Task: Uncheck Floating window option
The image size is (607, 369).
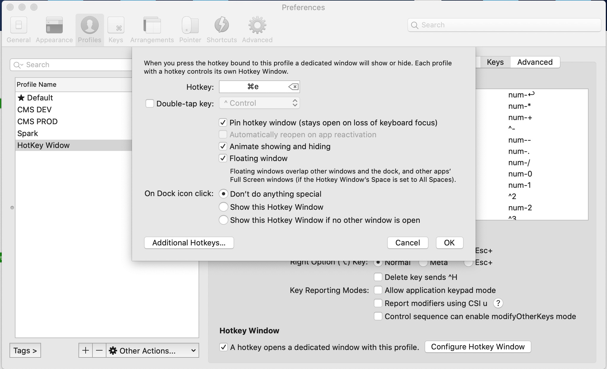Action: [x=223, y=158]
